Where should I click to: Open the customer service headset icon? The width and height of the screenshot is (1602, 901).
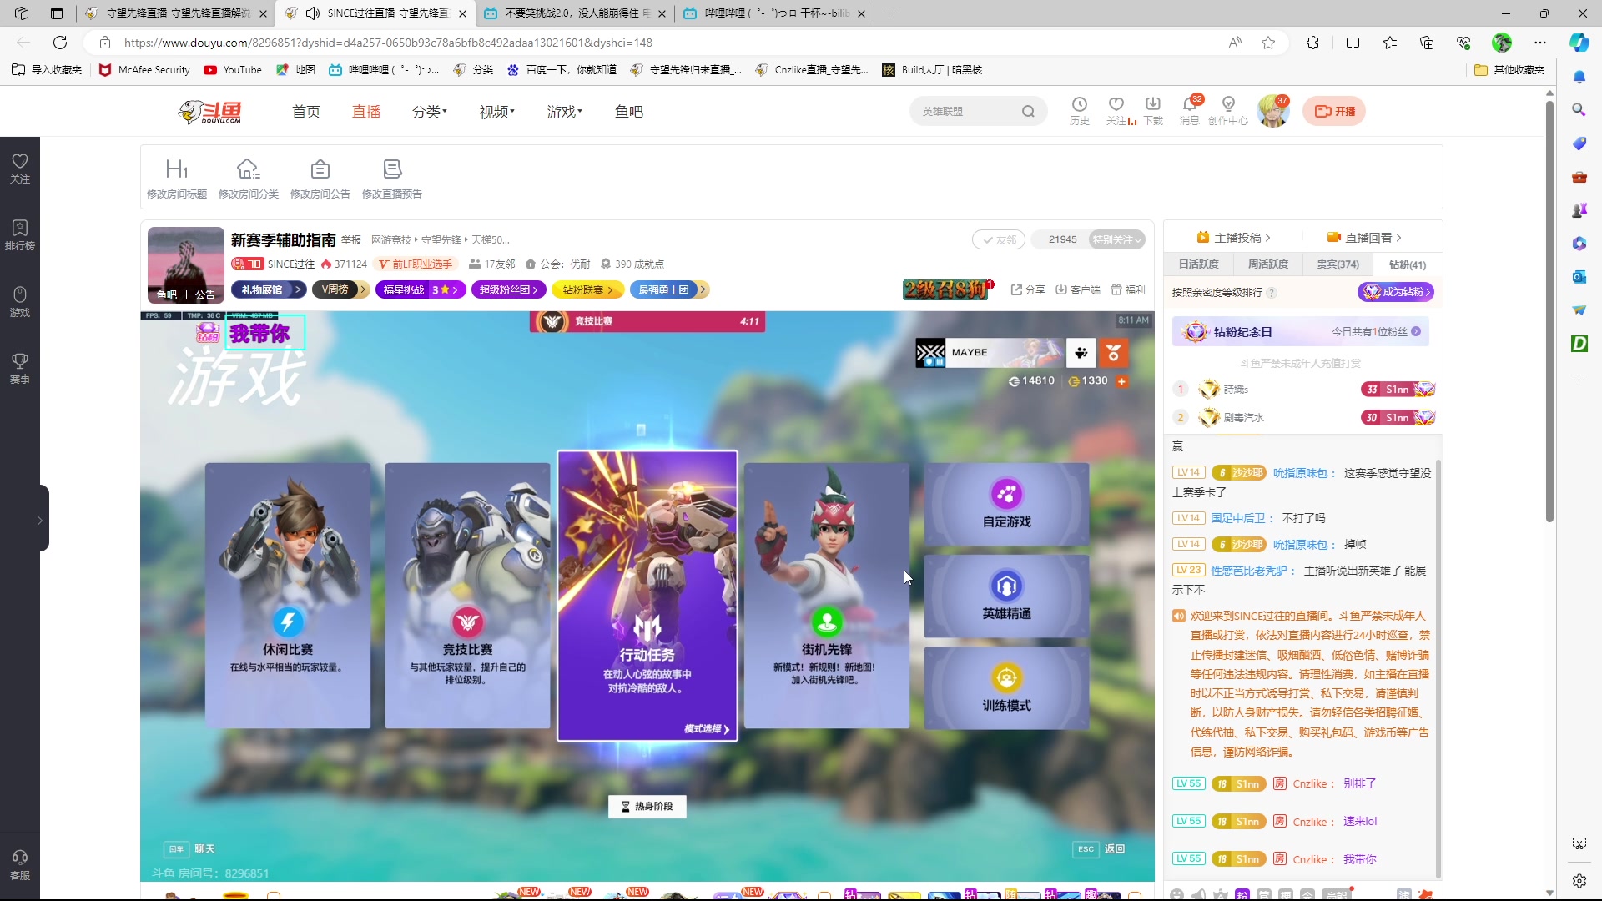[x=20, y=858]
